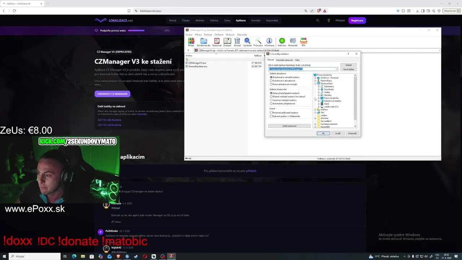The image size is (462, 260).
Task: Open the Nástroje menu in WinRAR
Action: click(208, 35)
